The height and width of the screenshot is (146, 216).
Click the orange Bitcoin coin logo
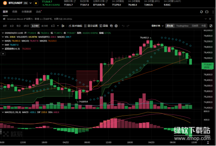(5, 3)
